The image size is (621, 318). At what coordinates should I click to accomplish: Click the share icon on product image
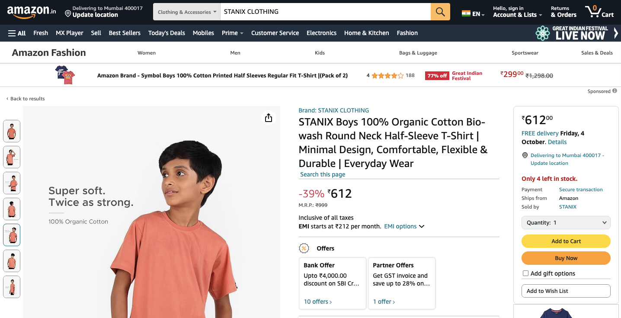[269, 118]
